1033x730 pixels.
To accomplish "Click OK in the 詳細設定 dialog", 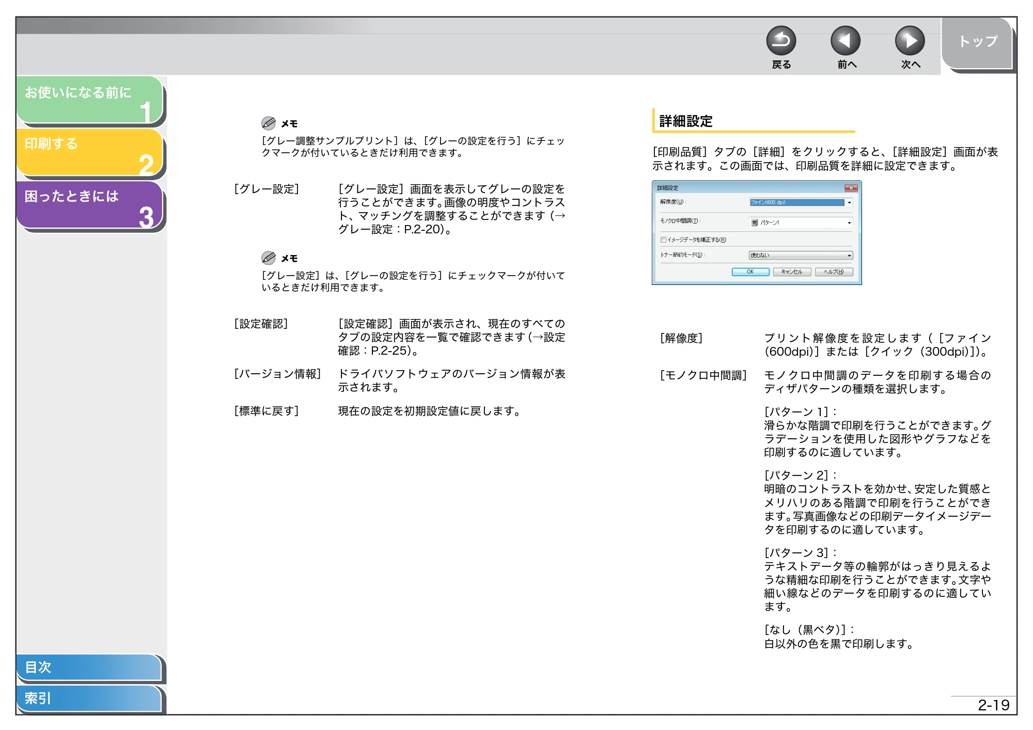I will coord(750,272).
